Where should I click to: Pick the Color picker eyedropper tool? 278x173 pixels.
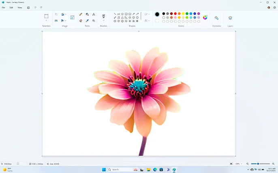(87, 21)
